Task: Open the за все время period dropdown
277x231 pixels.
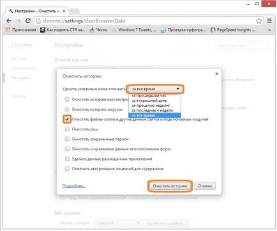Action: pos(155,89)
